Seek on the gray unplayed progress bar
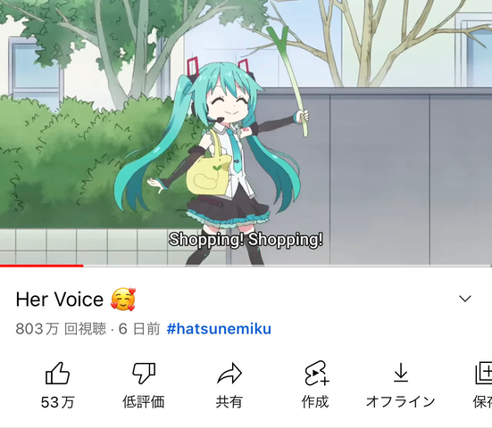 (x=288, y=266)
